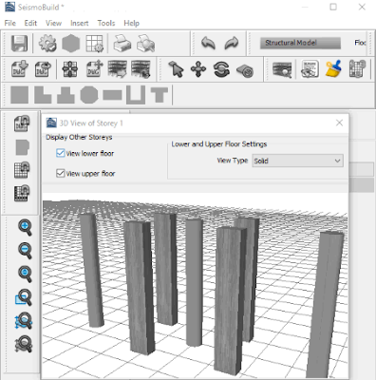
Task: Click the Rotate circular arrows tool
Action: point(221,69)
